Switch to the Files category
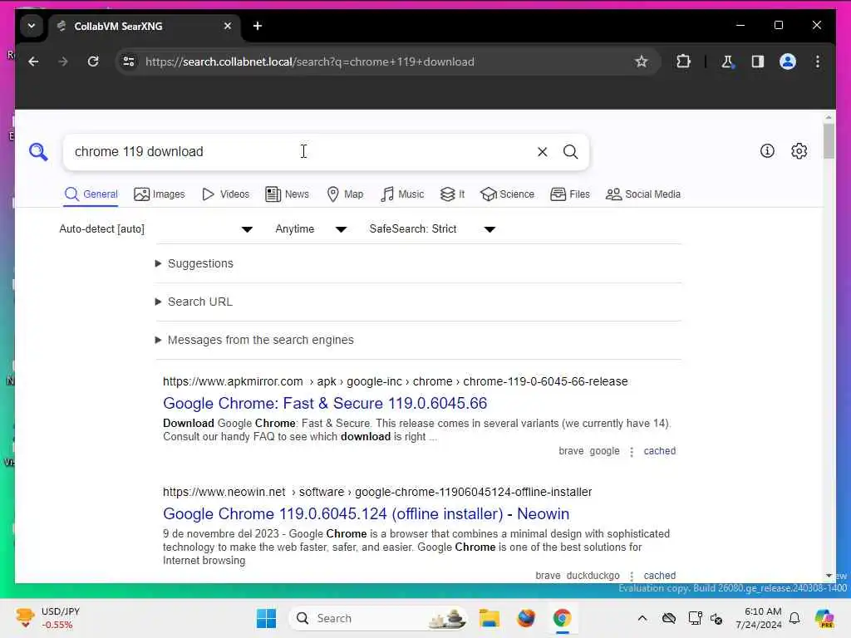The height and width of the screenshot is (638, 851). 570,194
